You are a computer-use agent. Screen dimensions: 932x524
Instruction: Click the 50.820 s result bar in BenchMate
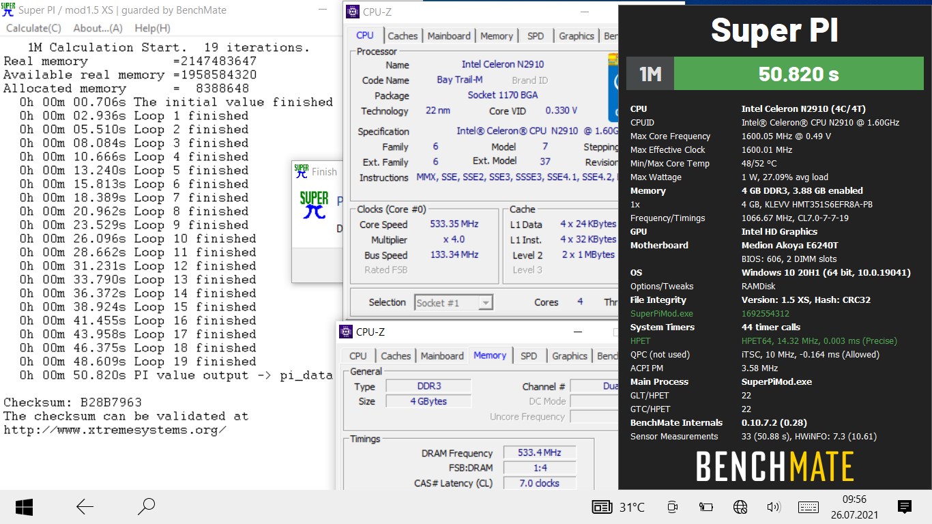798,74
